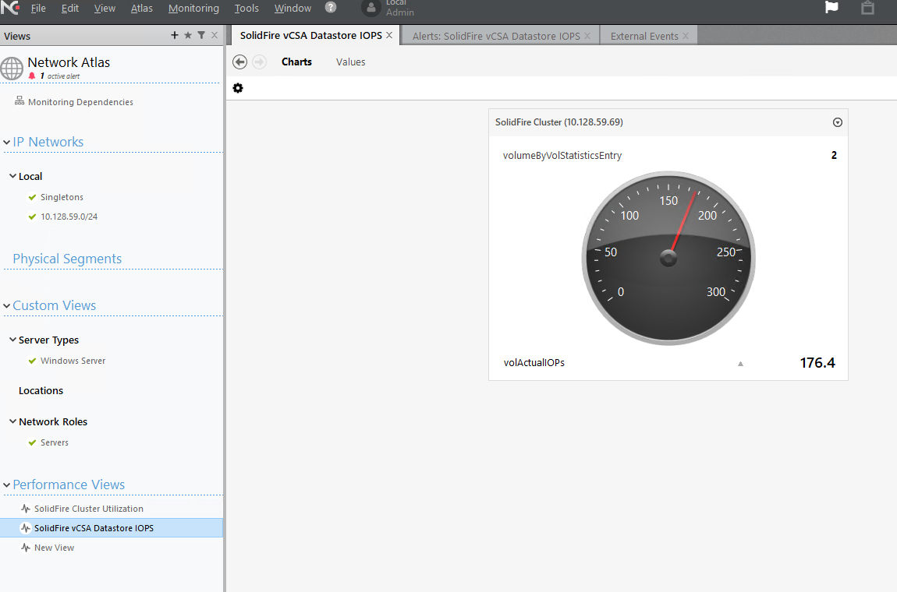Image resolution: width=897 pixels, height=592 pixels.
Task: Click the green check next to Windows Server
Action: 32,361
